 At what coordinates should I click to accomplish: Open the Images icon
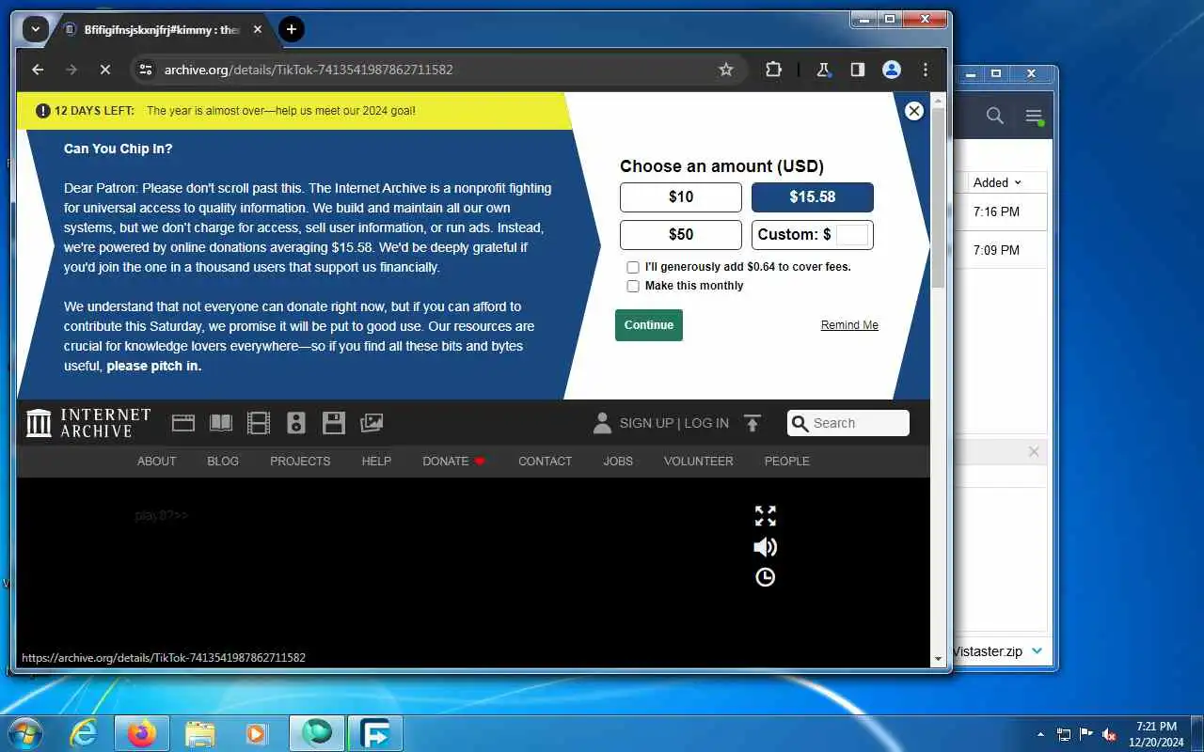pos(372,423)
